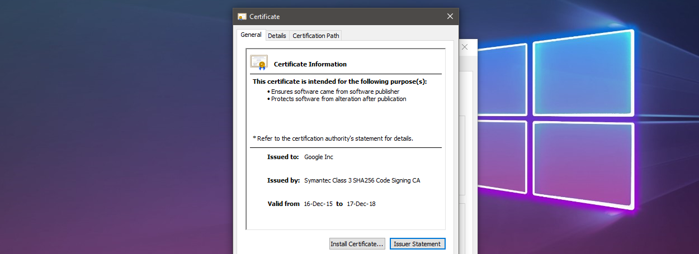This screenshot has height=254, width=699.
Task: Click the Certificate Information heading
Action: 310,64
